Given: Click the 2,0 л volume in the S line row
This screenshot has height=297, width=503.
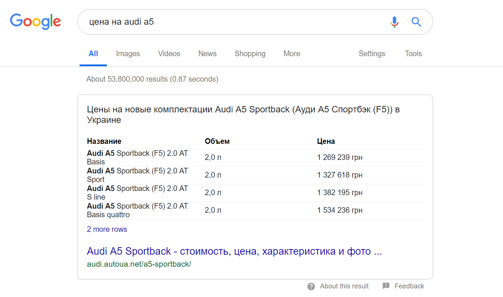Looking at the screenshot, I should (x=213, y=193).
